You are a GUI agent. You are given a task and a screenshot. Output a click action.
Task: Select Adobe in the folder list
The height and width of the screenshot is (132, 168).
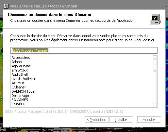pyautogui.click(x=17, y=62)
